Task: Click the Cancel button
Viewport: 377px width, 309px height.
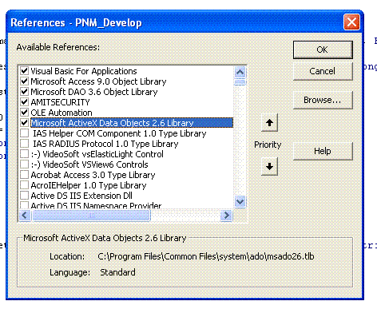Action: pyautogui.click(x=323, y=71)
